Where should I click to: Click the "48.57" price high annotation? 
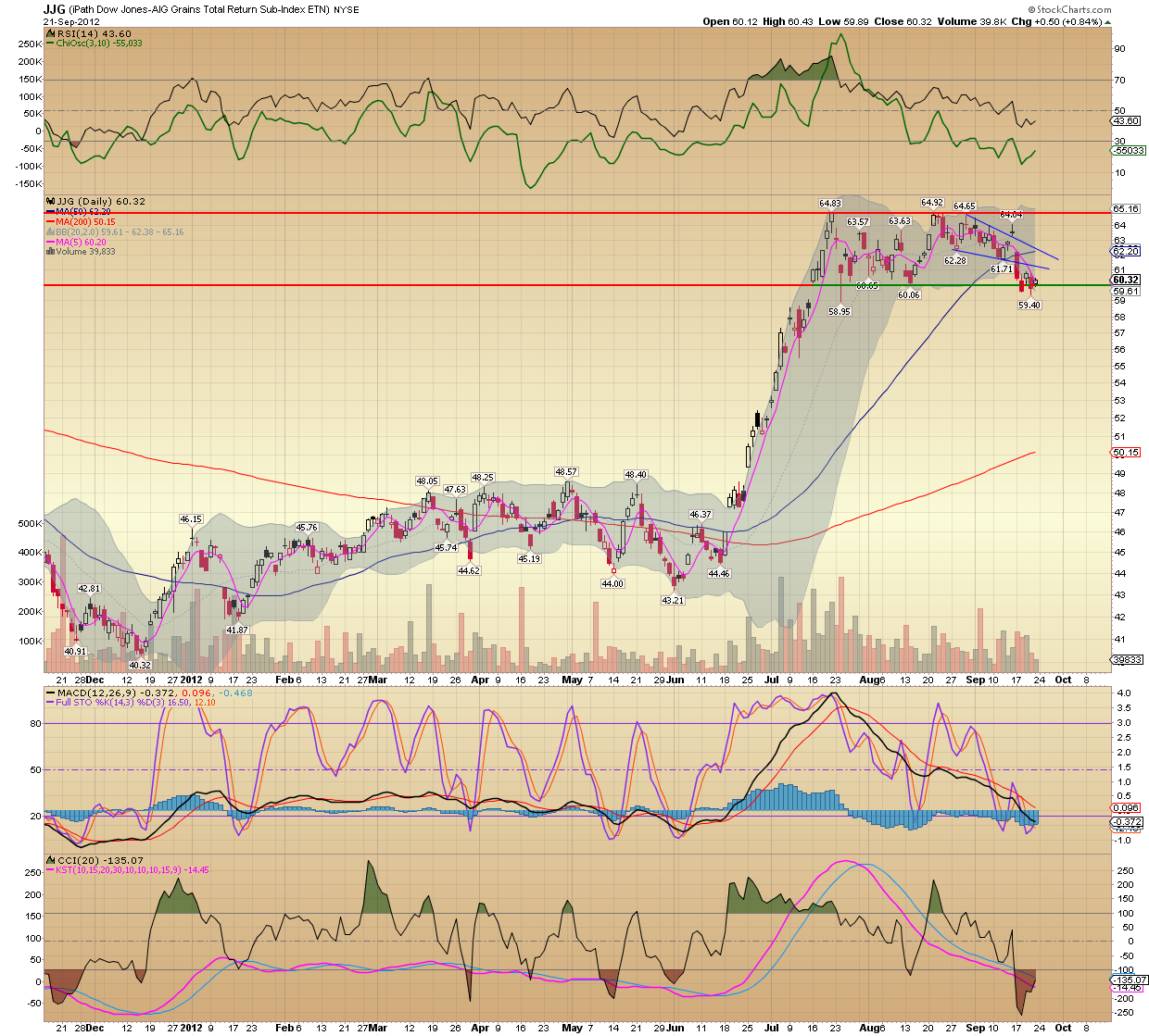click(x=566, y=472)
